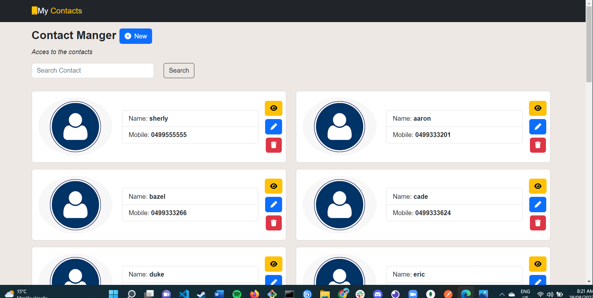Select the edit pencil icon for eric
The image size is (593, 298).
tap(538, 281)
